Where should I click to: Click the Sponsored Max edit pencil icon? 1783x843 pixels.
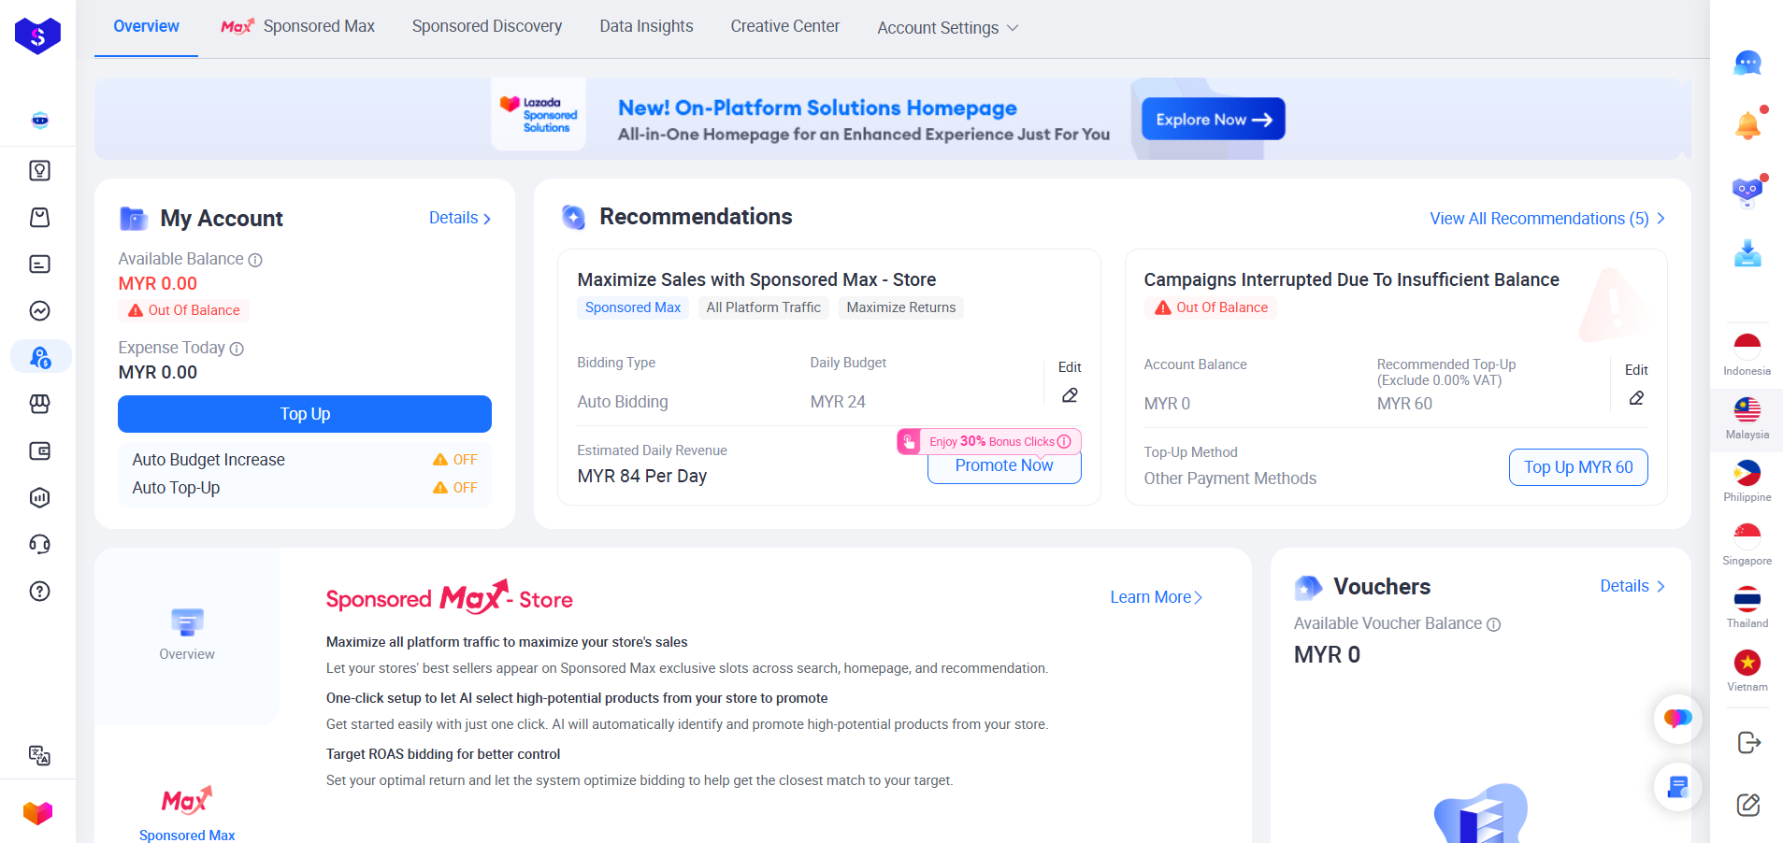coord(1069,395)
